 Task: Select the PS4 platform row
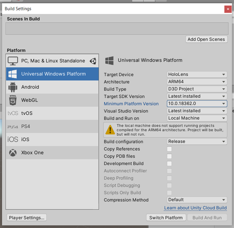tap(52, 127)
